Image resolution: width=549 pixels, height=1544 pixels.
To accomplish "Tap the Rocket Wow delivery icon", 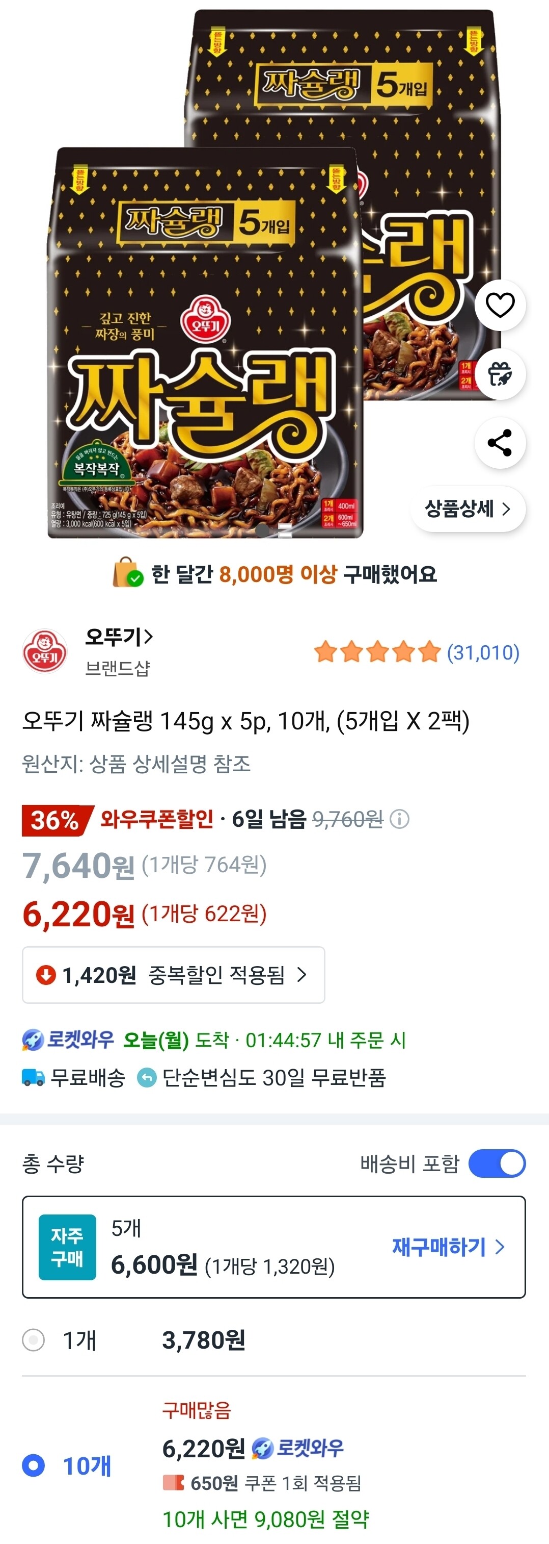I will [33, 1040].
